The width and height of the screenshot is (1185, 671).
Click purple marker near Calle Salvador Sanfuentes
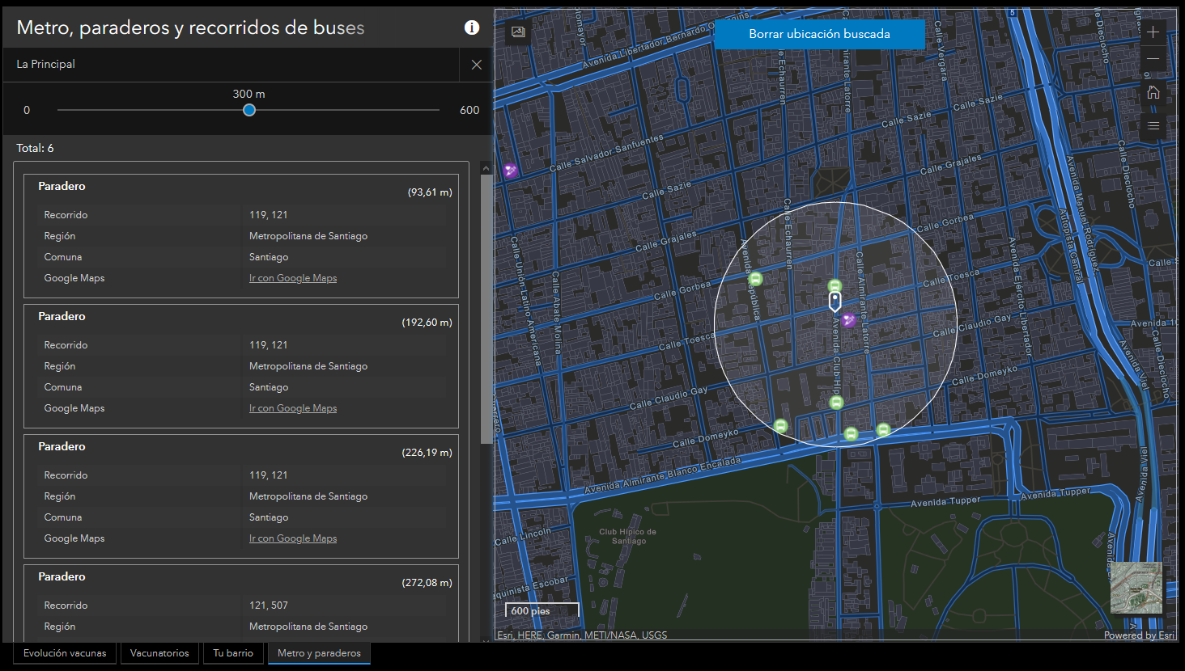pyautogui.click(x=511, y=171)
